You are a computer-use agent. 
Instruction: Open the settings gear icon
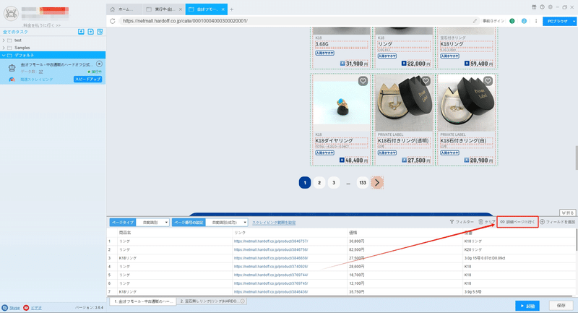point(550,7)
